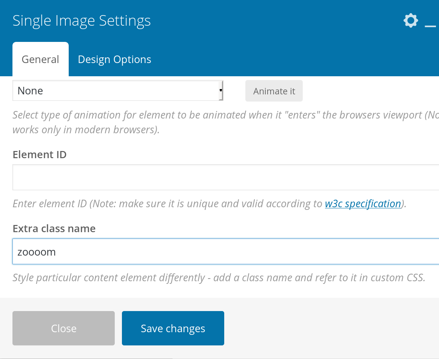Image resolution: width=439 pixels, height=359 pixels.
Task: Click the Extra class name label
Action: [x=54, y=228]
